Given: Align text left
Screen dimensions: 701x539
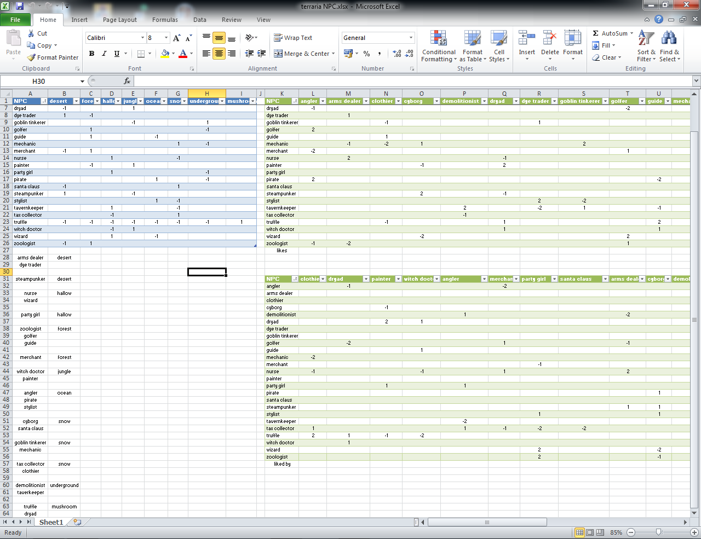Looking at the screenshot, I should (x=206, y=54).
